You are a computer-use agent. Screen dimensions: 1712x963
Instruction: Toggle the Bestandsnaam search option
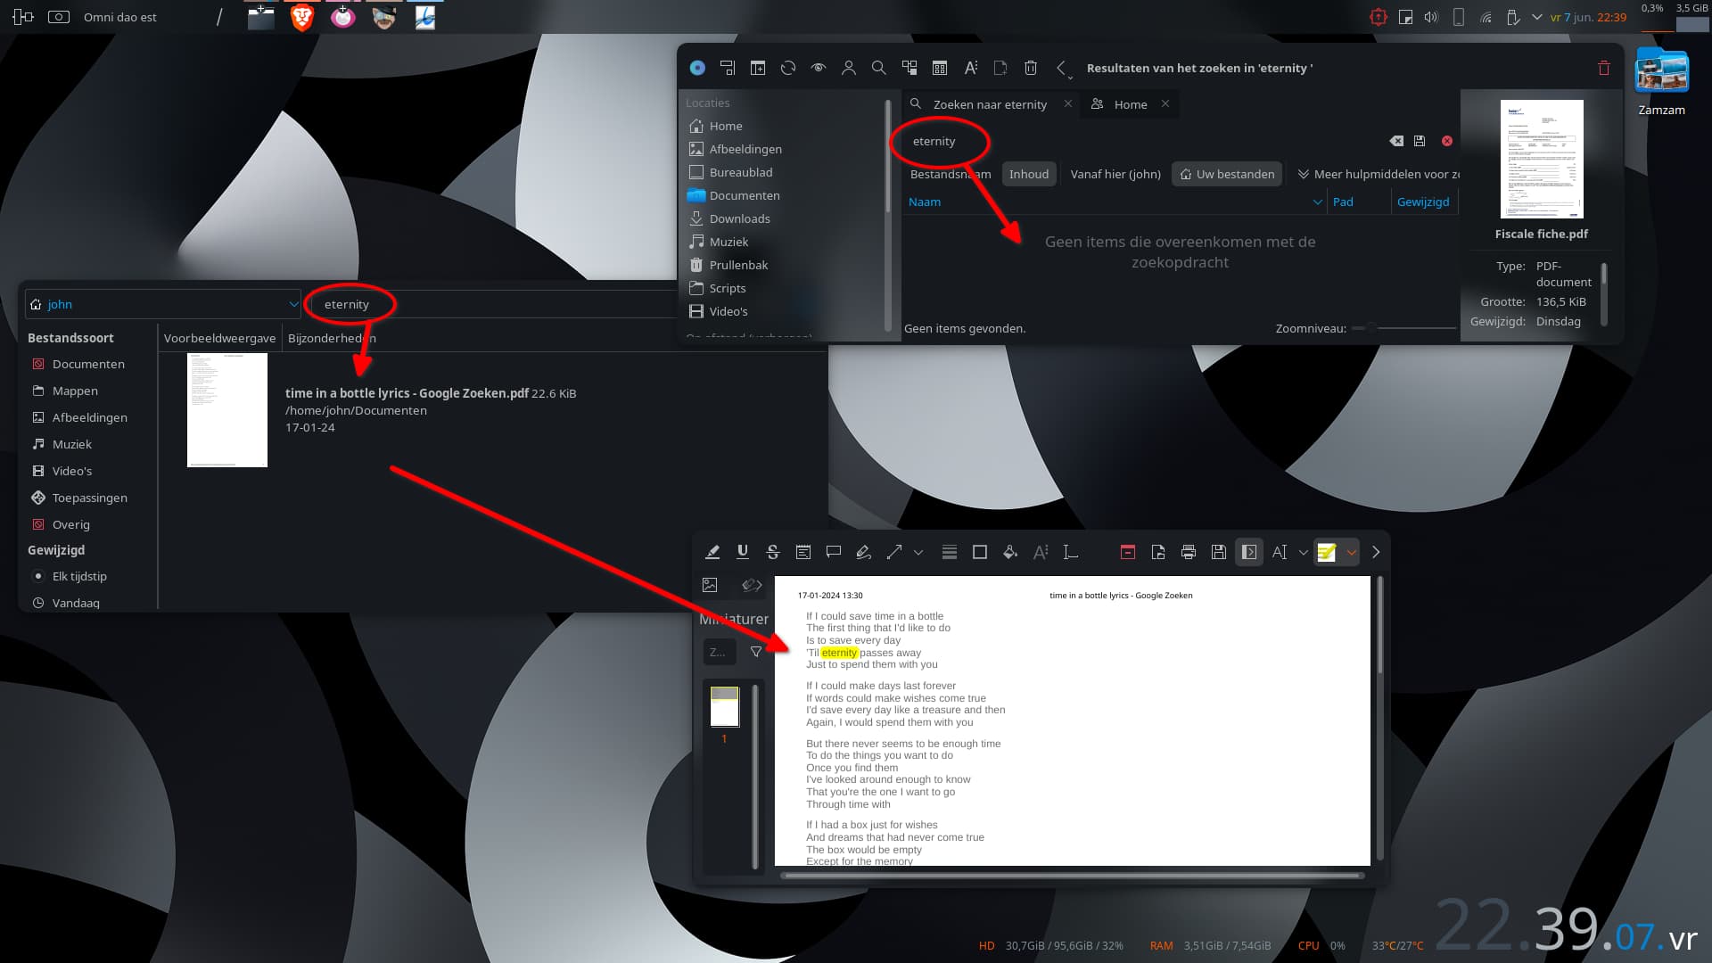pyautogui.click(x=951, y=174)
